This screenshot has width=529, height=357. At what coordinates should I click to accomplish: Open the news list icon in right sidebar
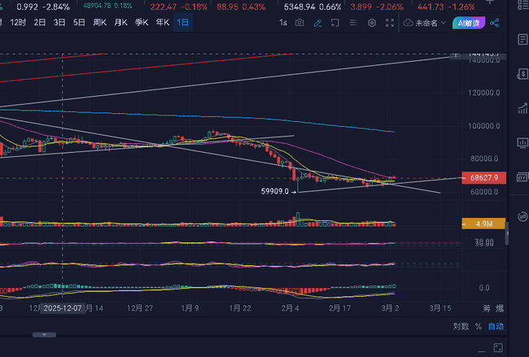tap(521, 39)
